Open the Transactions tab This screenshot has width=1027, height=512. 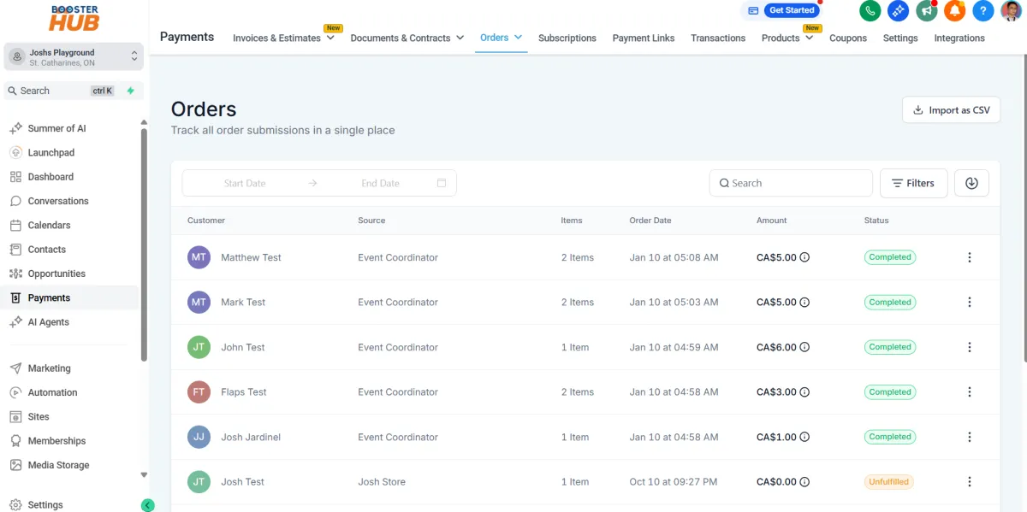click(x=718, y=38)
